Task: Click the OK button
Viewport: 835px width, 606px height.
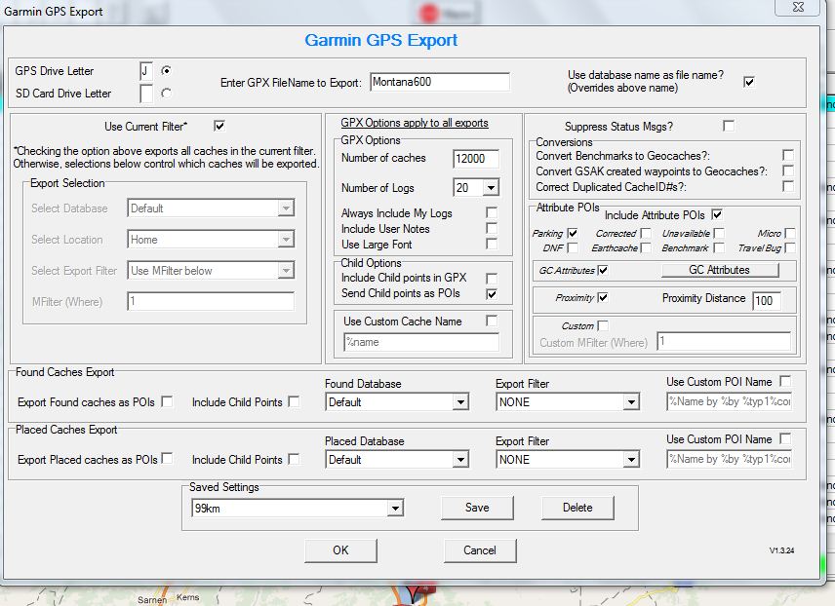Action: coord(340,550)
